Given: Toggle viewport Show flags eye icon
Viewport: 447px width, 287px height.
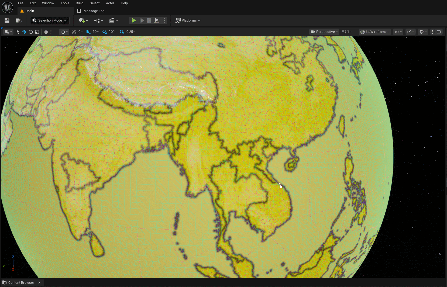Looking at the screenshot, I should (397, 32).
